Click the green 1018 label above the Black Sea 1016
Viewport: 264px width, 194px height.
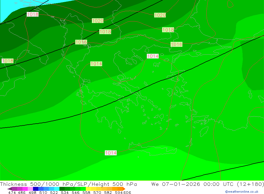coord(168,30)
